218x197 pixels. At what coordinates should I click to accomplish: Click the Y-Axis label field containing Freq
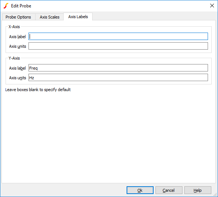click(x=118, y=68)
